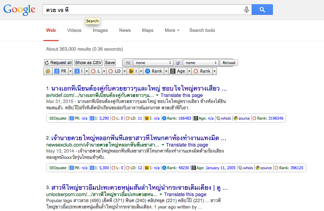This screenshot has width=324, height=211.
Task: Click the Request all button
Action: click(x=58, y=63)
